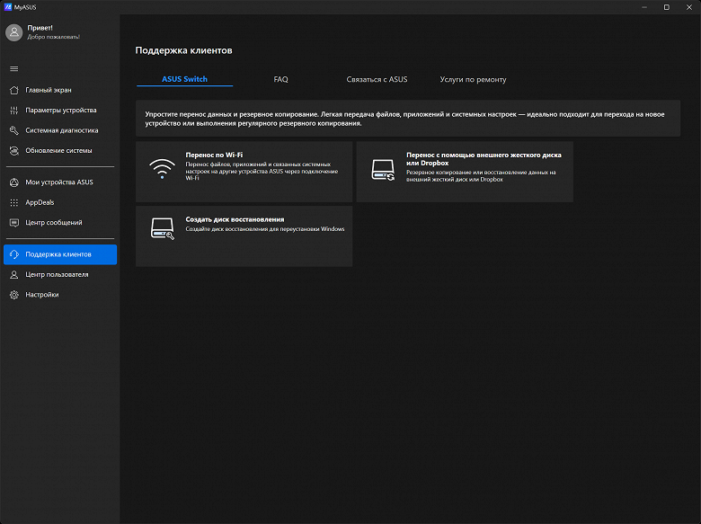Click the Обновление системы icon
This screenshot has height=524, width=701.
(x=13, y=150)
